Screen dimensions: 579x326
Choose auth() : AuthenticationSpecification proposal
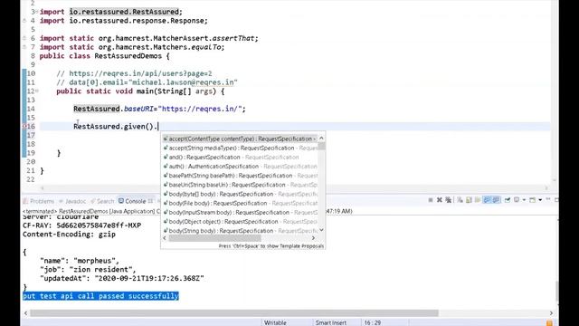(240, 167)
